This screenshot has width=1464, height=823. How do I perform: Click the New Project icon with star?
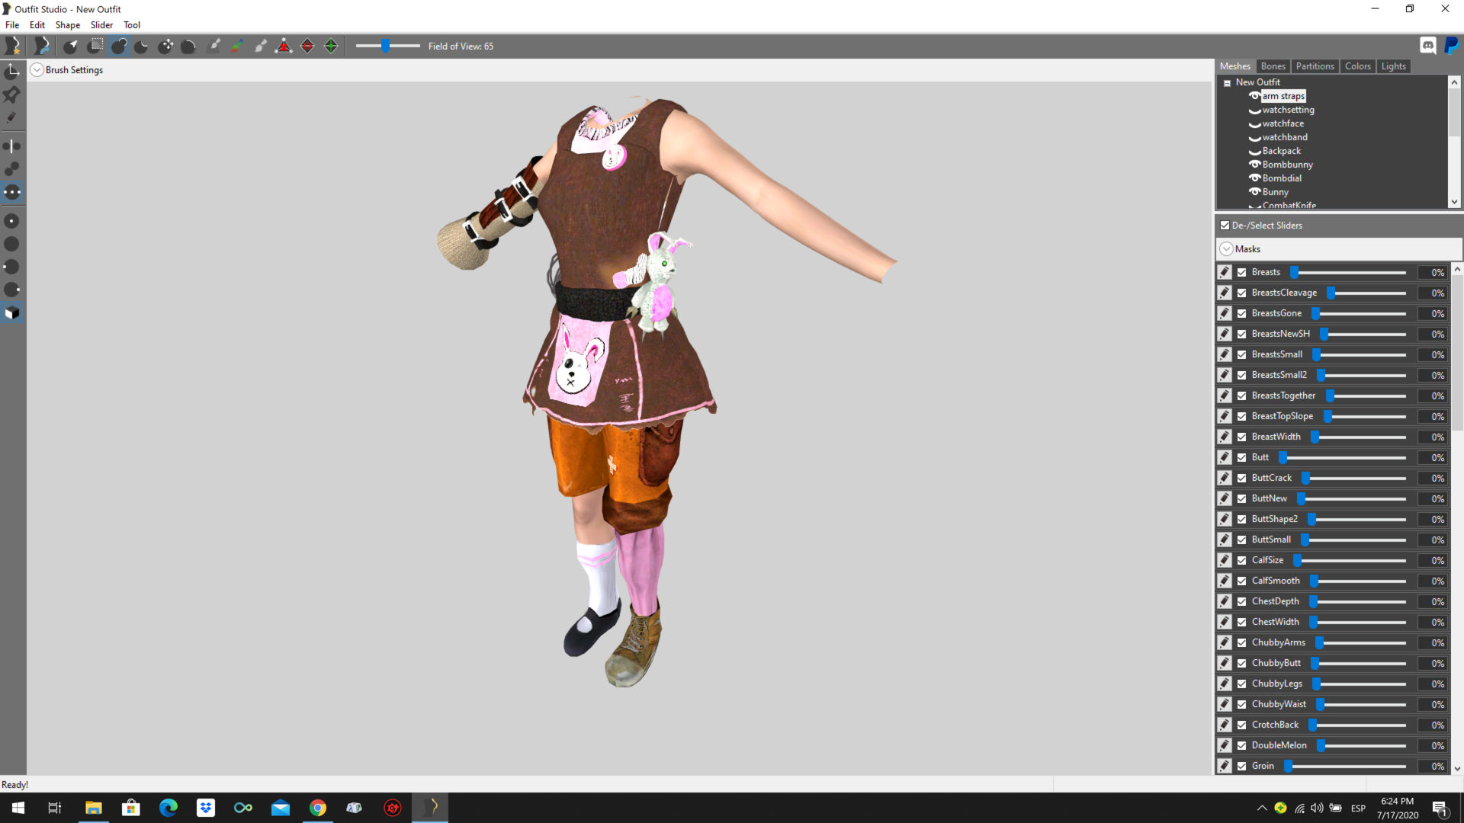click(12, 46)
